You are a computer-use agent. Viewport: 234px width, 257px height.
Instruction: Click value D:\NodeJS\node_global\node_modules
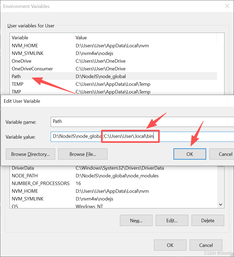117,176
